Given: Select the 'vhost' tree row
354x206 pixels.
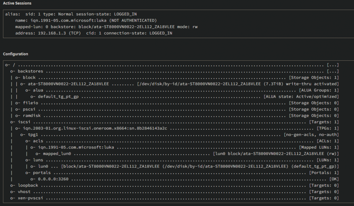Looking at the screenshot, I should pyautogui.click(x=175, y=192).
